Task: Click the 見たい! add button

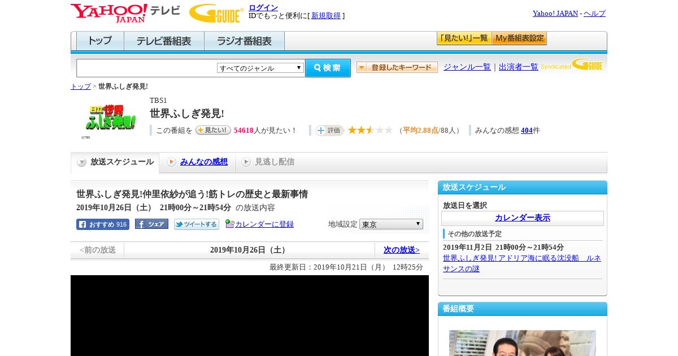Action: [x=213, y=130]
